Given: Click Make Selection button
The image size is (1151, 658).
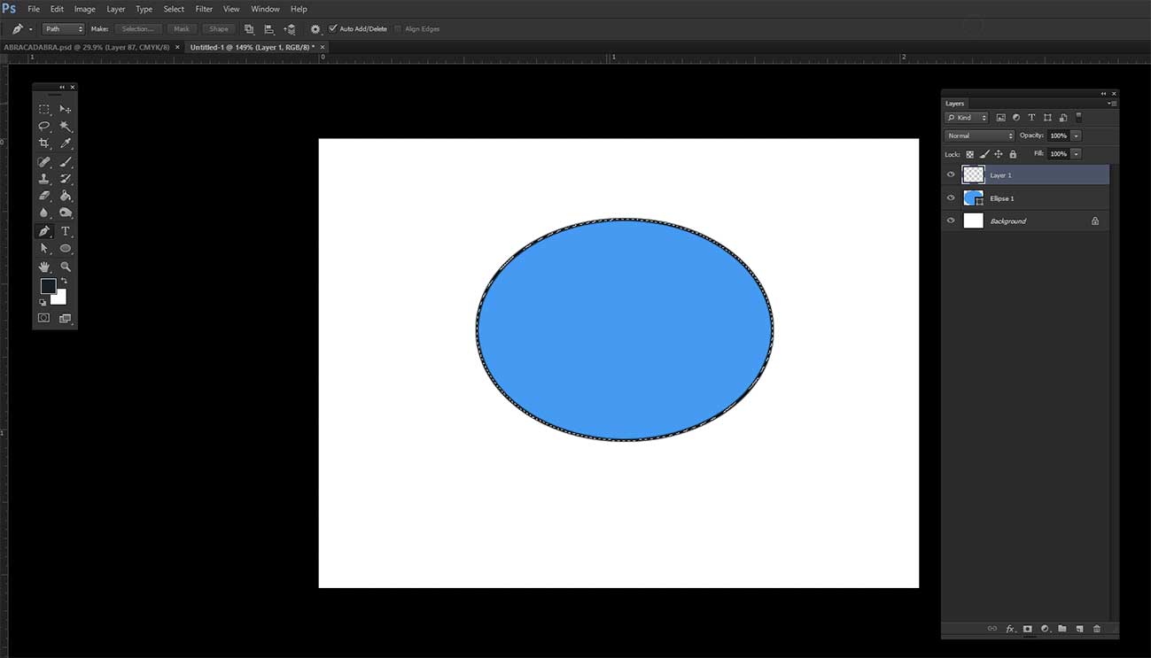Looking at the screenshot, I should [138, 29].
